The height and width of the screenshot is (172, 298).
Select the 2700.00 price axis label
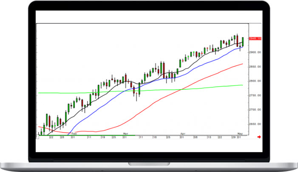coord(255,110)
